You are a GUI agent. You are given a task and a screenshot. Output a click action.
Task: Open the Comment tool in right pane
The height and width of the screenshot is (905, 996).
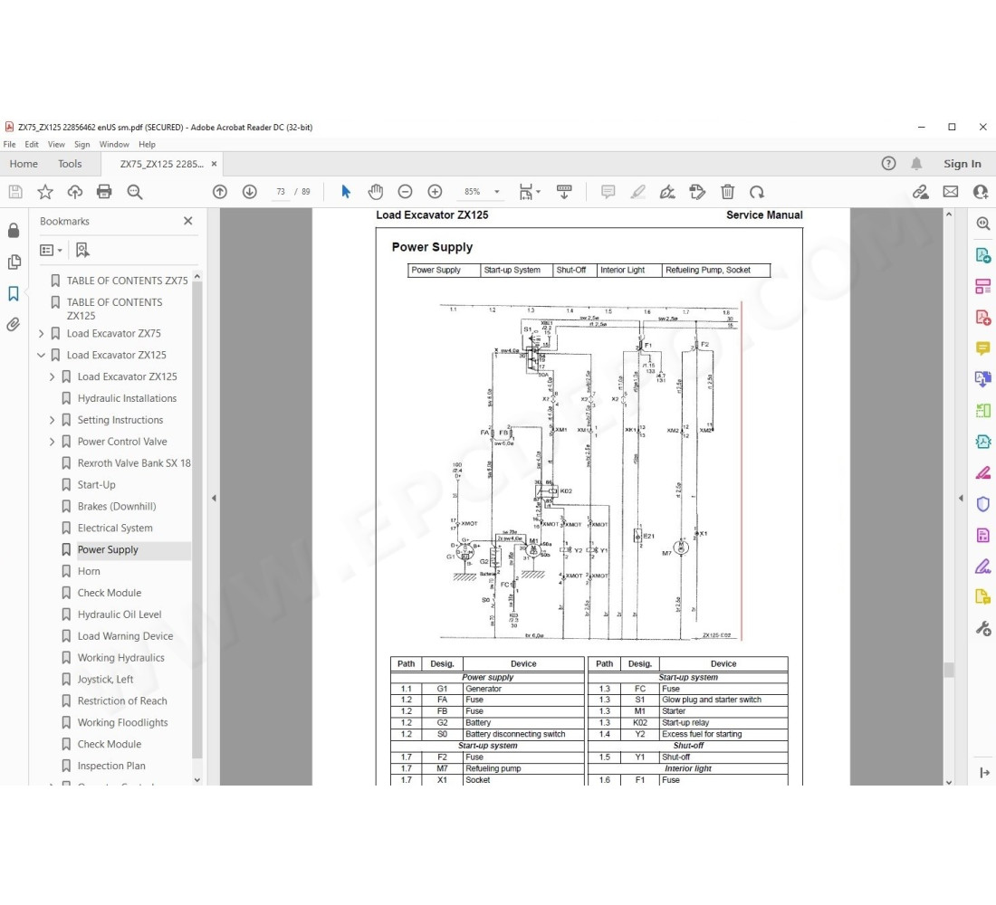[x=983, y=348]
